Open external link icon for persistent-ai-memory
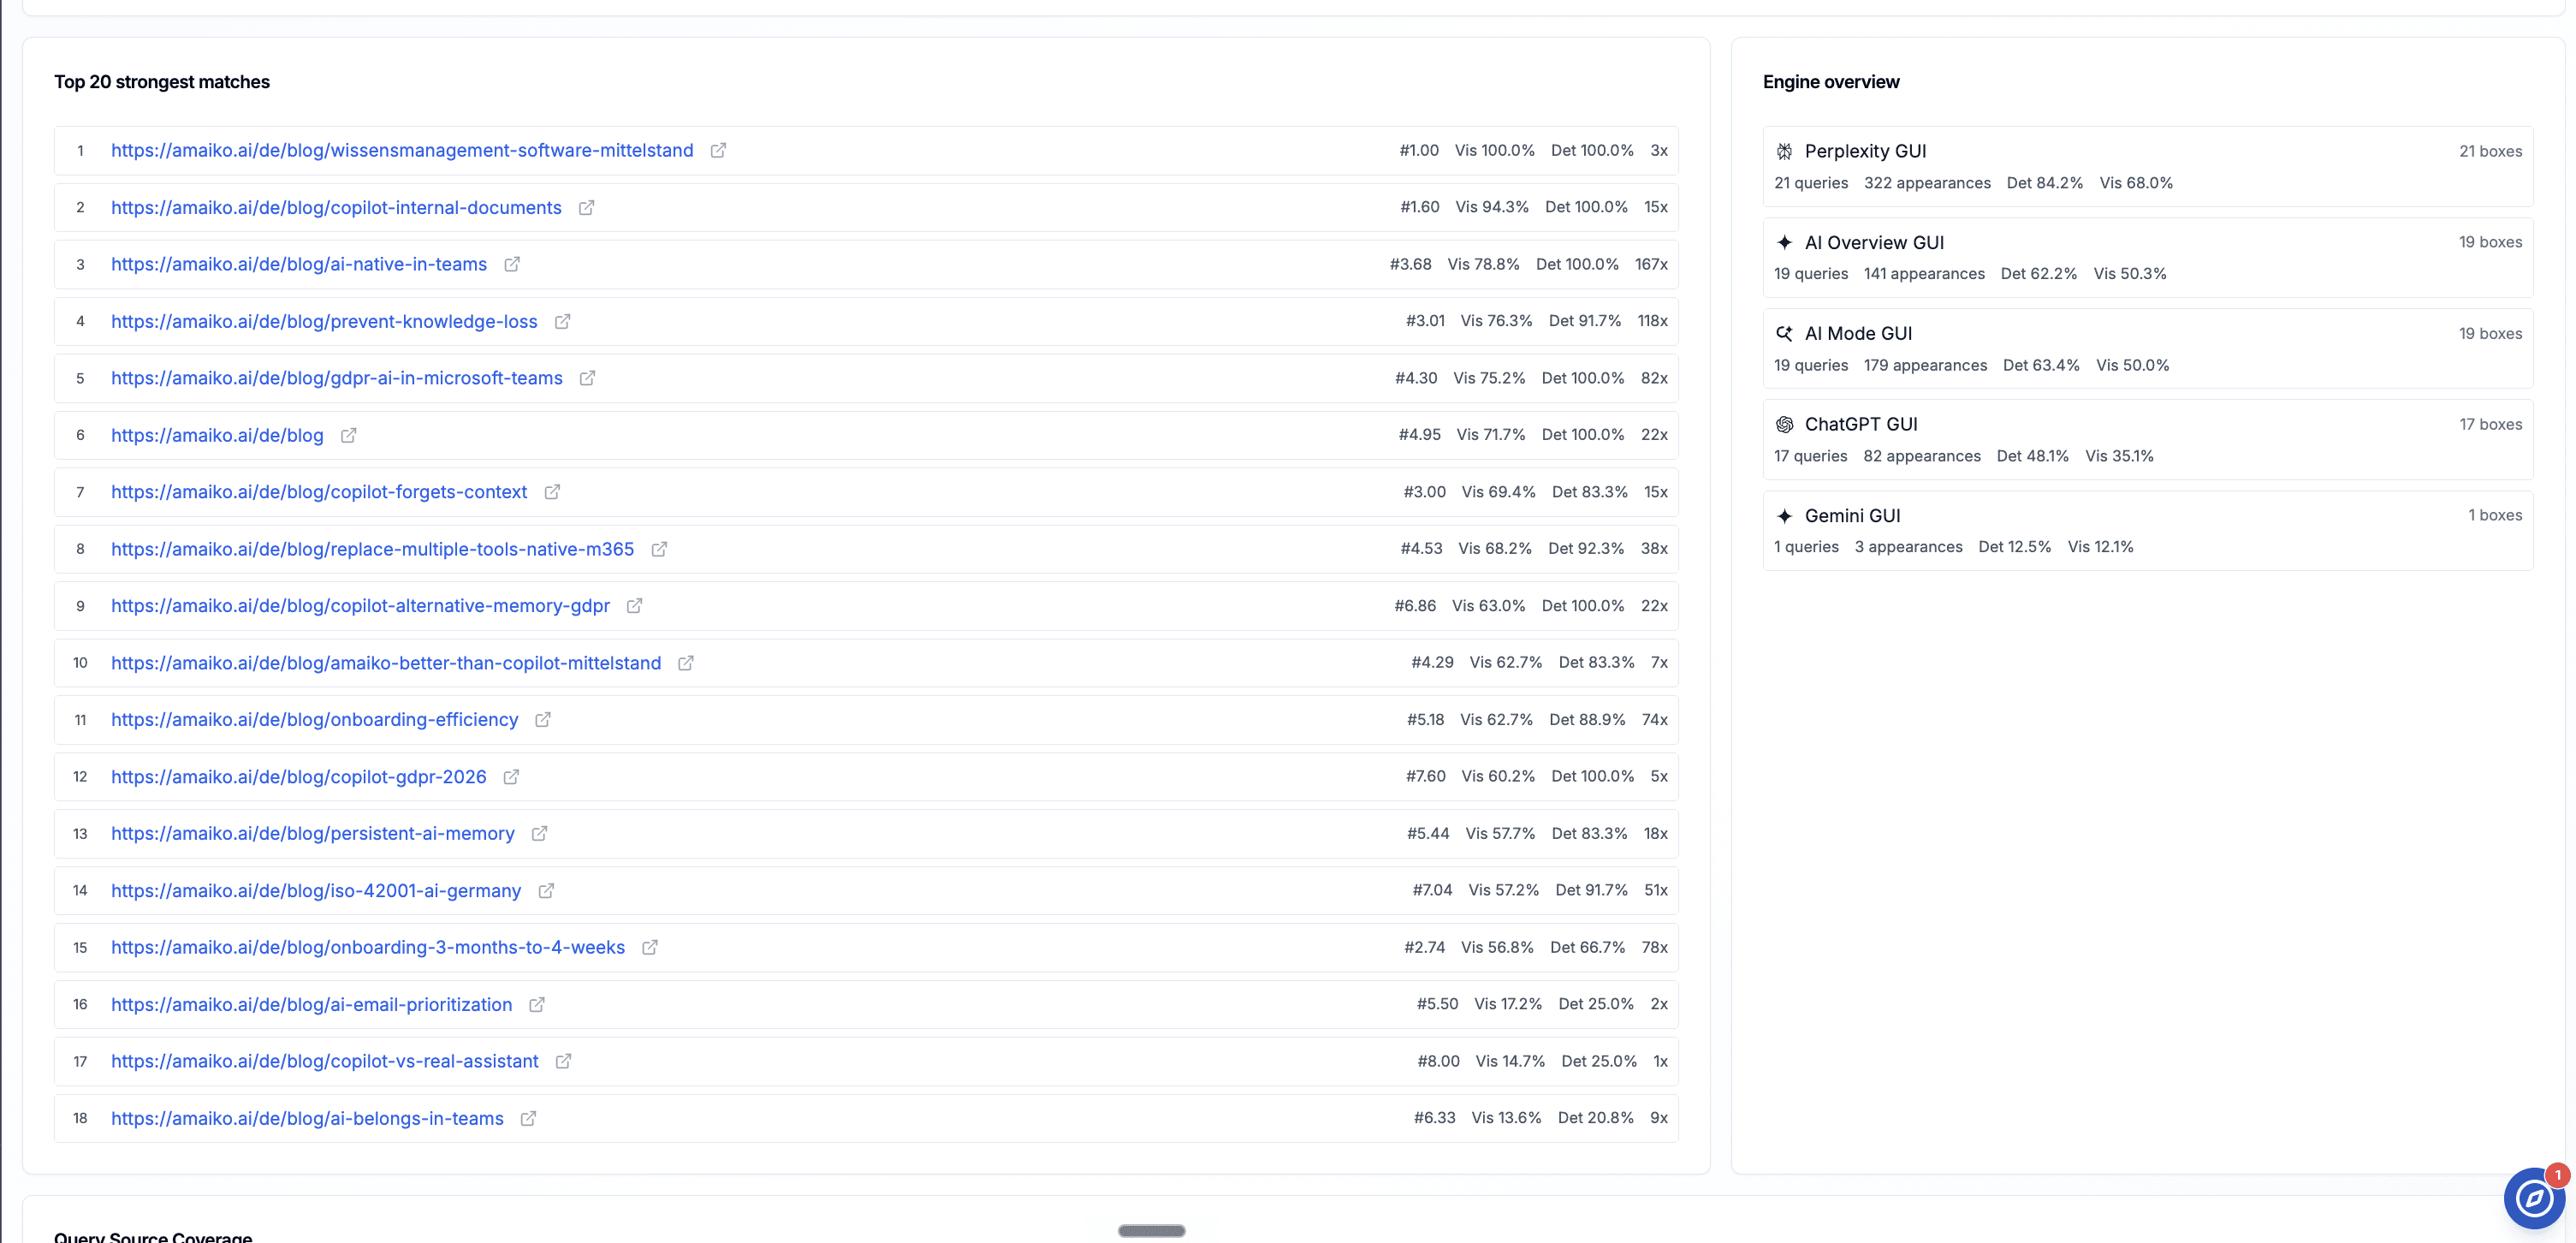2576x1243 pixels. click(539, 834)
